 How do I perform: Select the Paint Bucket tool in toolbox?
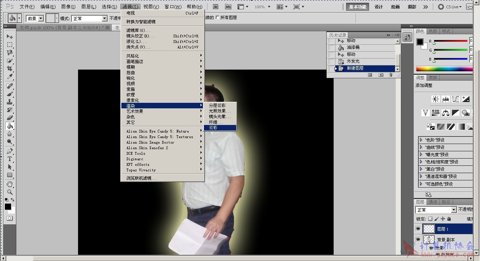(10, 126)
